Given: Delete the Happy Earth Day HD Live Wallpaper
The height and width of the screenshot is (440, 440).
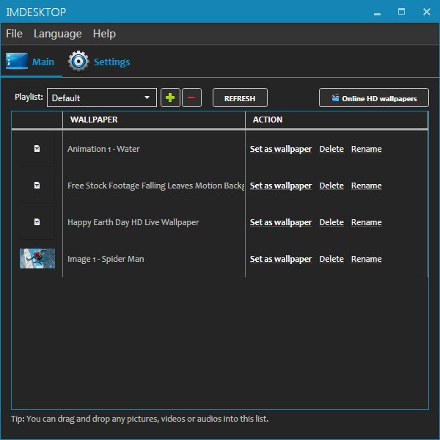Looking at the screenshot, I should (331, 222).
